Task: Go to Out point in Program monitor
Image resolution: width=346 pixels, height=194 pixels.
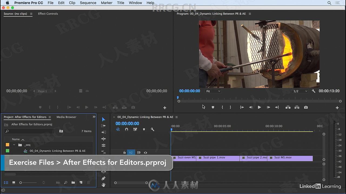Action: [277, 107]
